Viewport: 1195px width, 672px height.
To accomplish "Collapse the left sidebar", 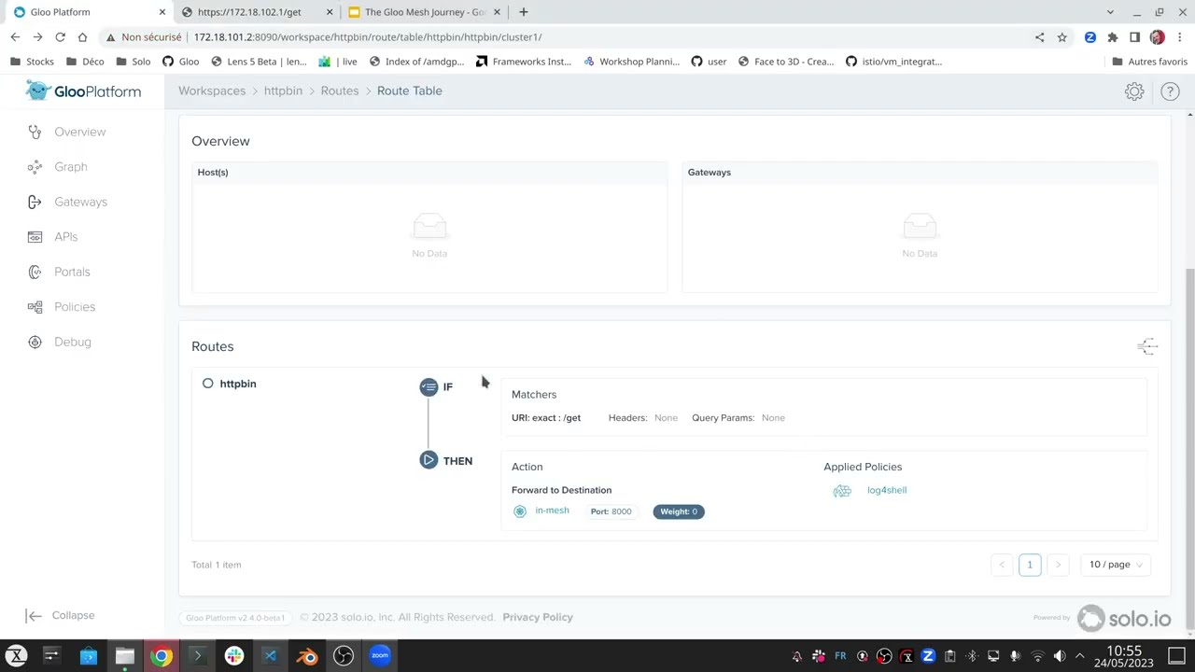I will (61, 615).
